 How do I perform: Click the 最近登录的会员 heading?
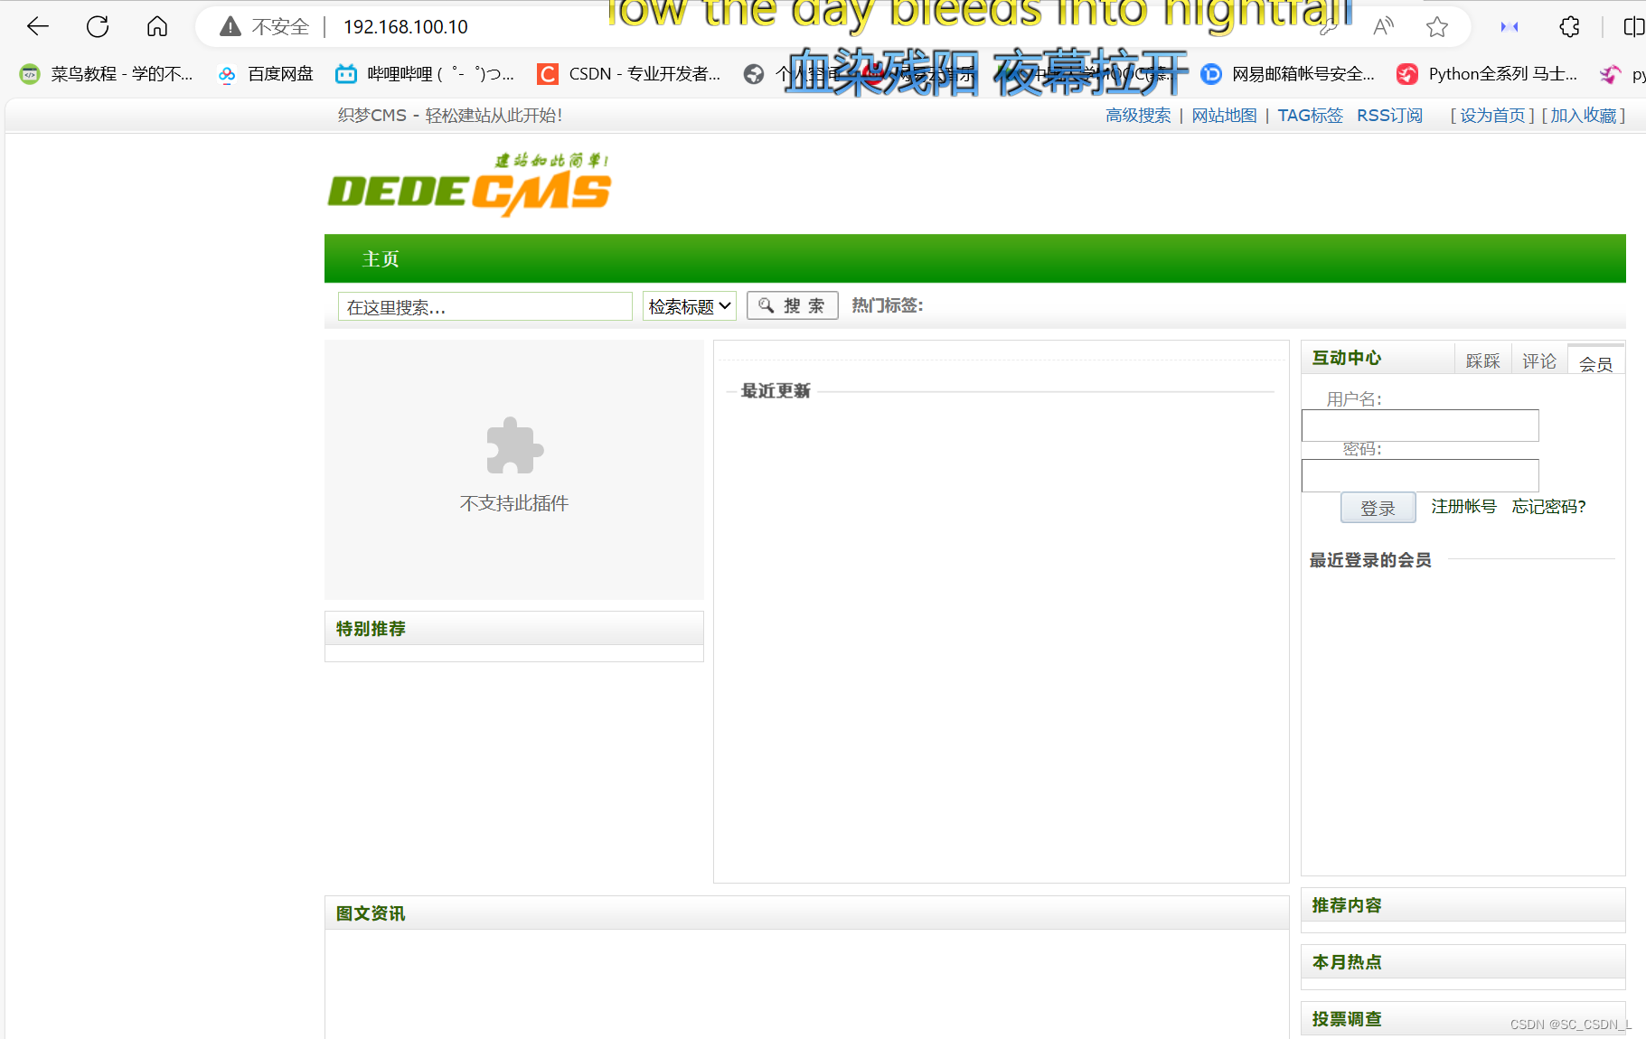tap(1370, 560)
